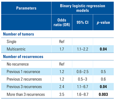Click the Previous 1 recurrence row label
115x100 pixels.
tap(23, 72)
